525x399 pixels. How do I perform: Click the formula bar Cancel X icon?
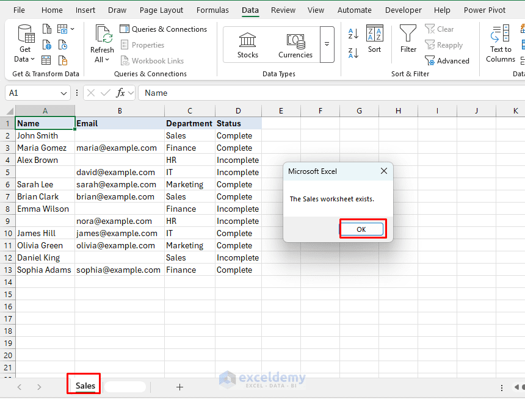coord(91,93)
